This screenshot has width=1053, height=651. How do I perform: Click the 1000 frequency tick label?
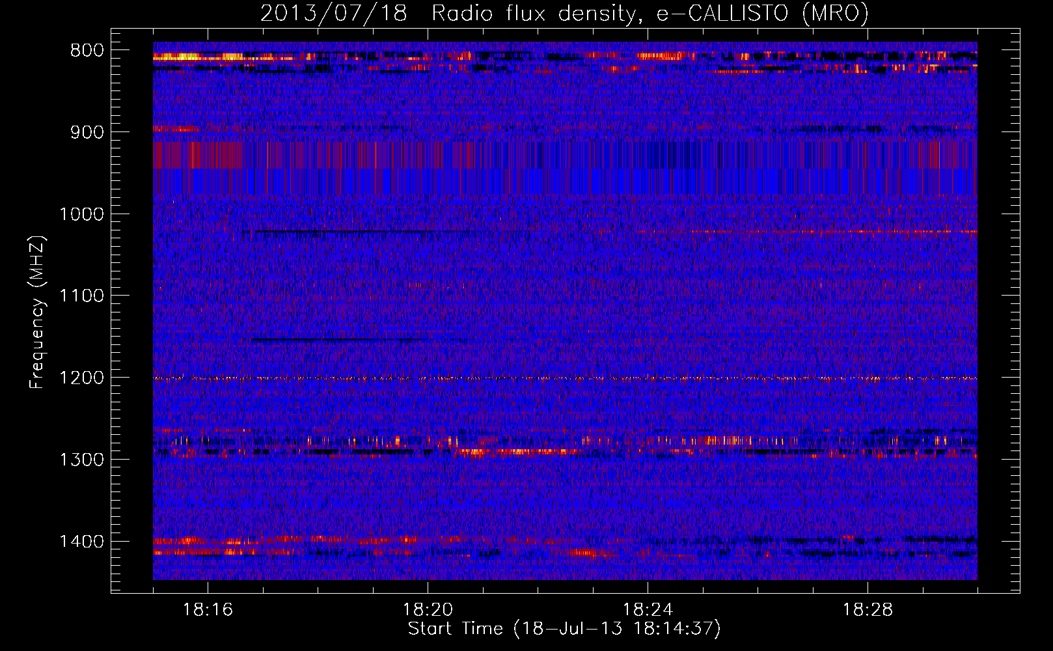(x=81, y=214)
